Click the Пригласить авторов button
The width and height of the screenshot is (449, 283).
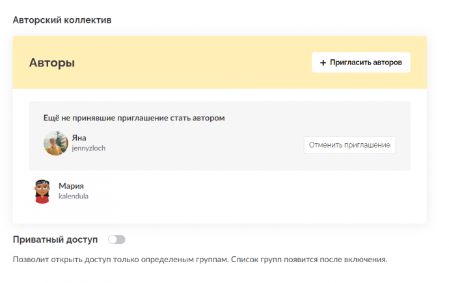(361, 62)
